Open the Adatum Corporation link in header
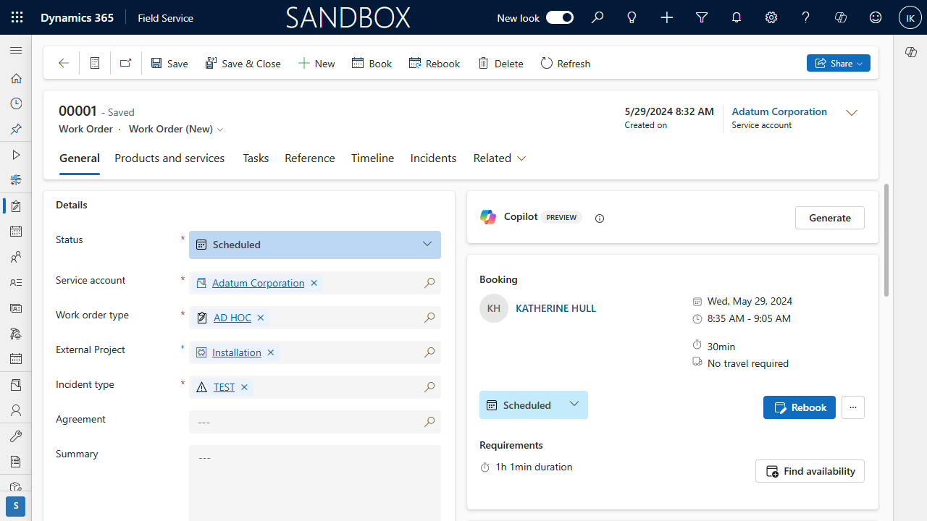The width and height of the screenshot is (927, 521). (779, 111)
